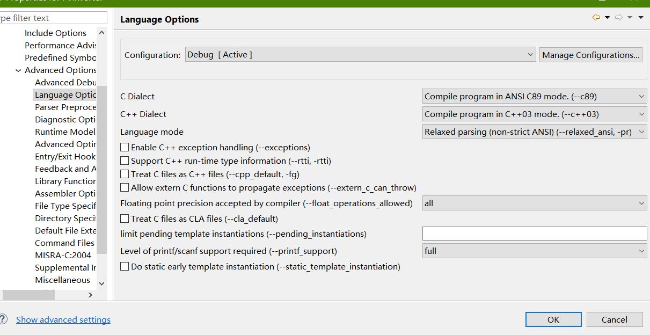Screen dimensions: 650x335
Task: Open the Configuration dropdown
Action: [360, 55]
